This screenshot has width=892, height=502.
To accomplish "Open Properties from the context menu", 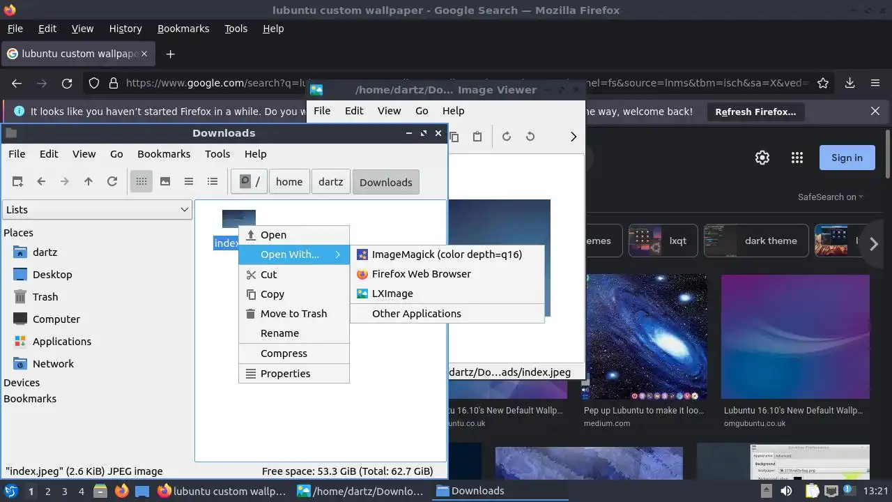I will [293, 374].
